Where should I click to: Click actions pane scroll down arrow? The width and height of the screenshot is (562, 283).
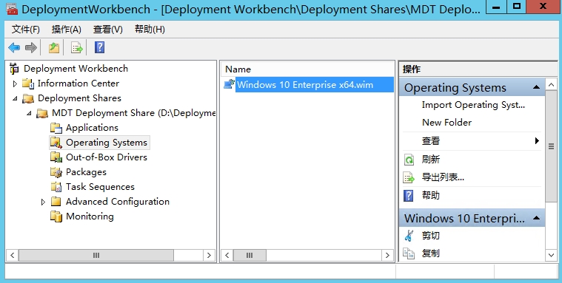coord(551,255)
